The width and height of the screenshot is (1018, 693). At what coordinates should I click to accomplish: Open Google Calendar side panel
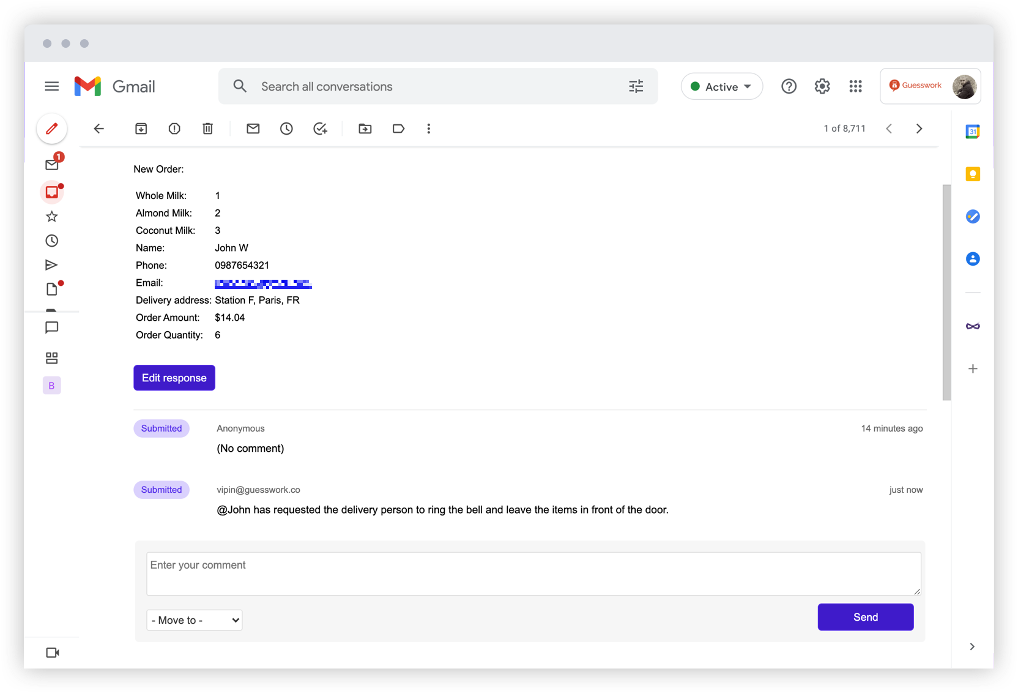[x=972, y=131]
